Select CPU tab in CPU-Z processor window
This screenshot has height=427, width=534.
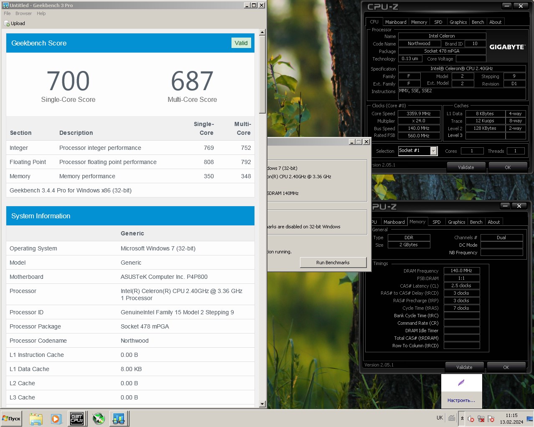click(x=374, y=22)
